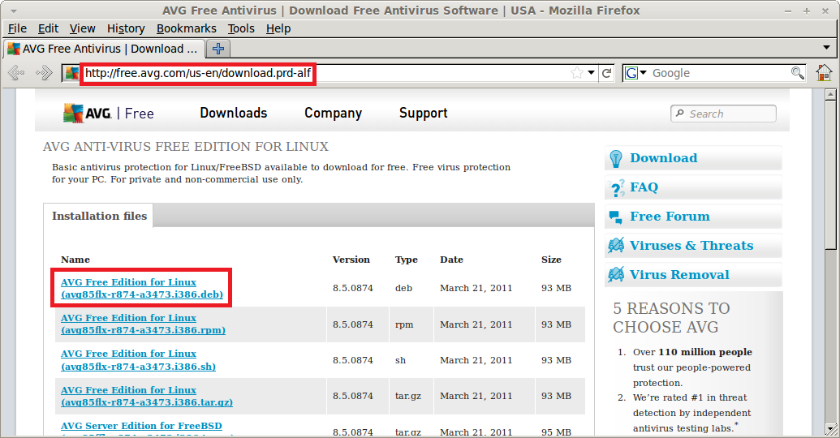Open the Help menu
The image size is (840, 438).
278,28
